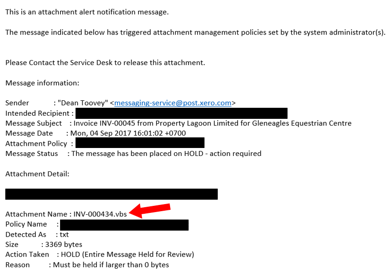Screen dimensions: 390x273
Task: Click the Action Taken HOLD line
Action: point(99,254)
